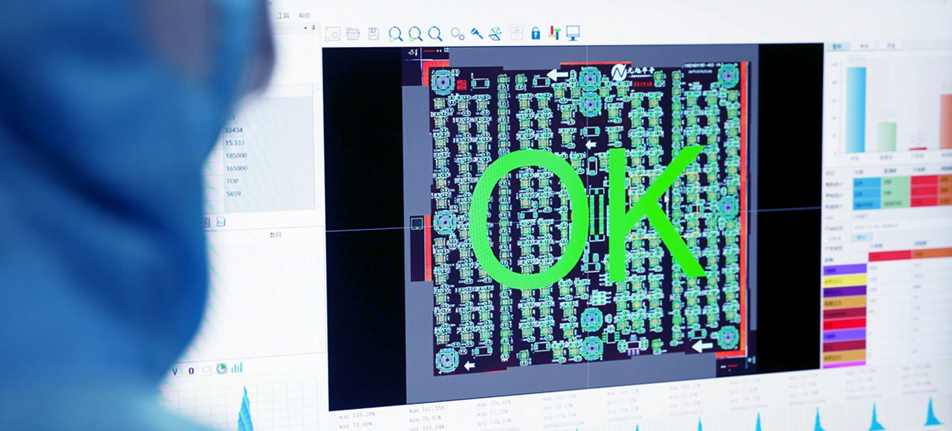Click the first magnifier zoom icon
The image size is (952, 431).
click(x=395, y=33)
